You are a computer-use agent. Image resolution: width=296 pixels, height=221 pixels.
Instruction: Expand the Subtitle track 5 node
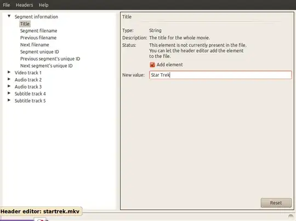coord(9,100)
